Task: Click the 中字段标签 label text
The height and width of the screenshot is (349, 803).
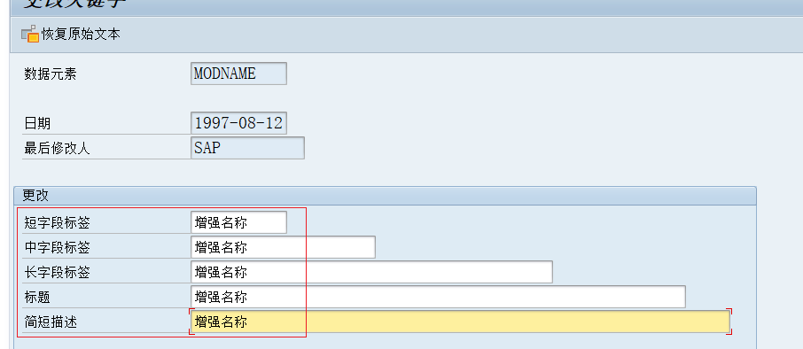Action: 57,248
